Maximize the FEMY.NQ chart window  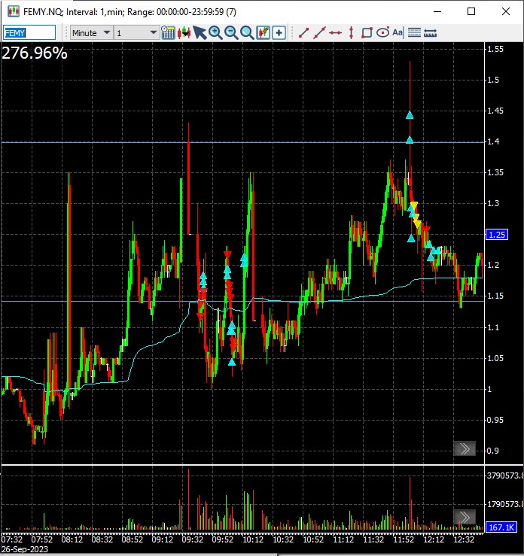coord(471,11)
